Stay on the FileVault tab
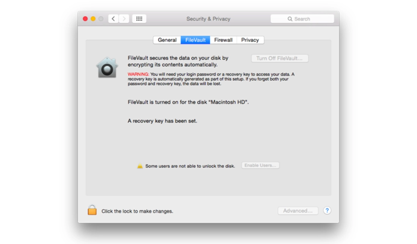Viewport: 417px width, 244px height. pos(195,40)
